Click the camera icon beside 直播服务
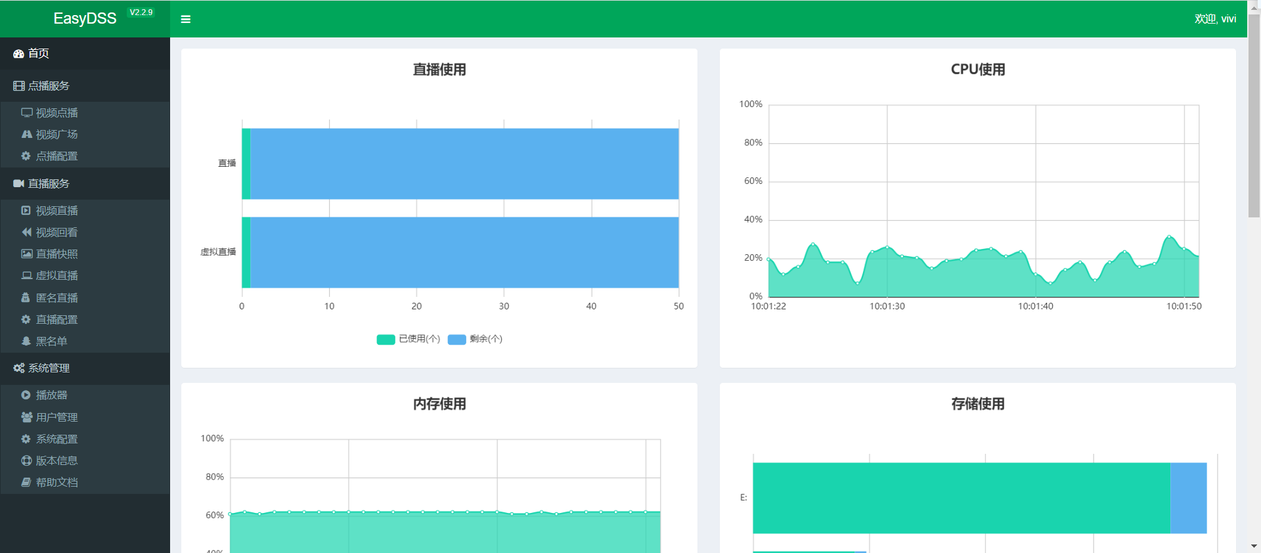This screenshot has width=1261, height=553. click(18, 184)
